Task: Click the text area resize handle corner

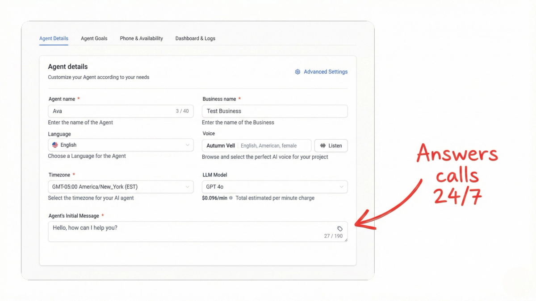Action: [345, 240]
